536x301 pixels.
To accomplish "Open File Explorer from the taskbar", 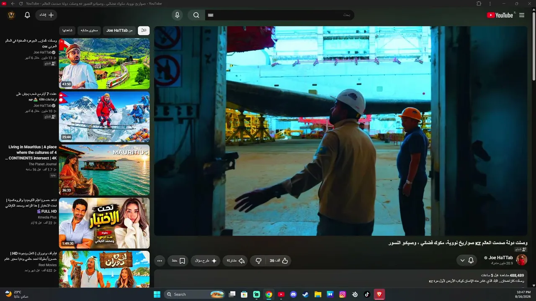I will tap(318, 294).
